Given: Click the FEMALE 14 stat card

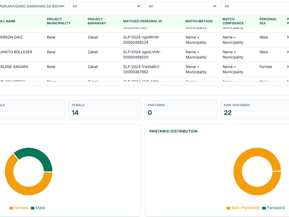Looking at the screenshot, I should point(105,110).
